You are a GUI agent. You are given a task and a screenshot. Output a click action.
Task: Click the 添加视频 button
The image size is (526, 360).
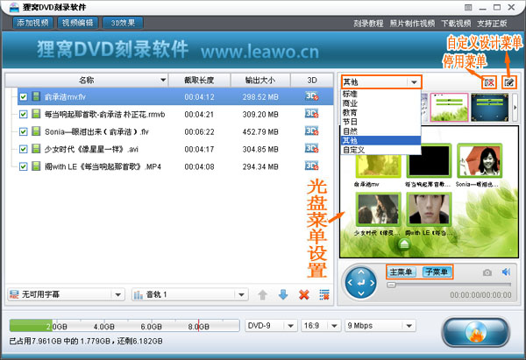point(33,23)
